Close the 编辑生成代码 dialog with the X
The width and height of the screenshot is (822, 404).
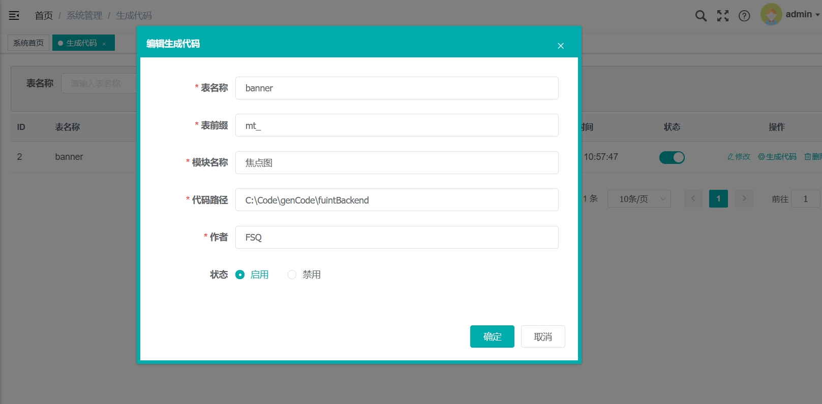pyautogui.click(x=561, y=46)
